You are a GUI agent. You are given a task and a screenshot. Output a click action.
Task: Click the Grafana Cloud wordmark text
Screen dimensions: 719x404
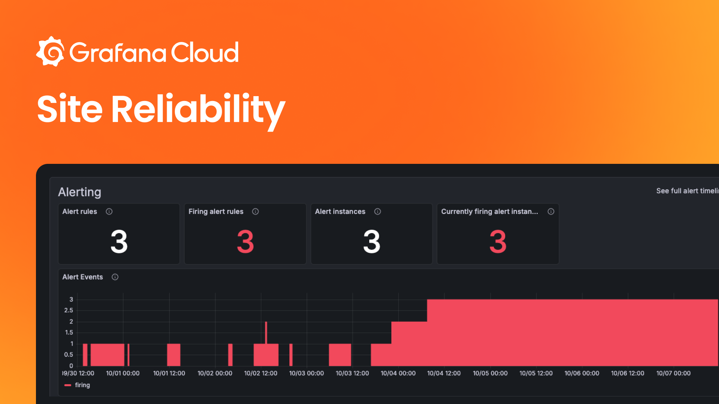154,52
